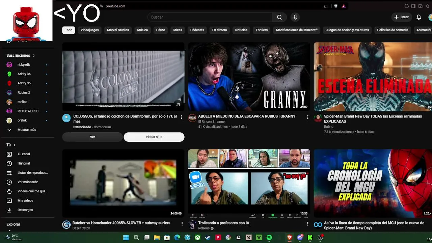This screenshot has height=243, width=432.
Task: Open the notifications bell
Action: (x=419, y=17)
